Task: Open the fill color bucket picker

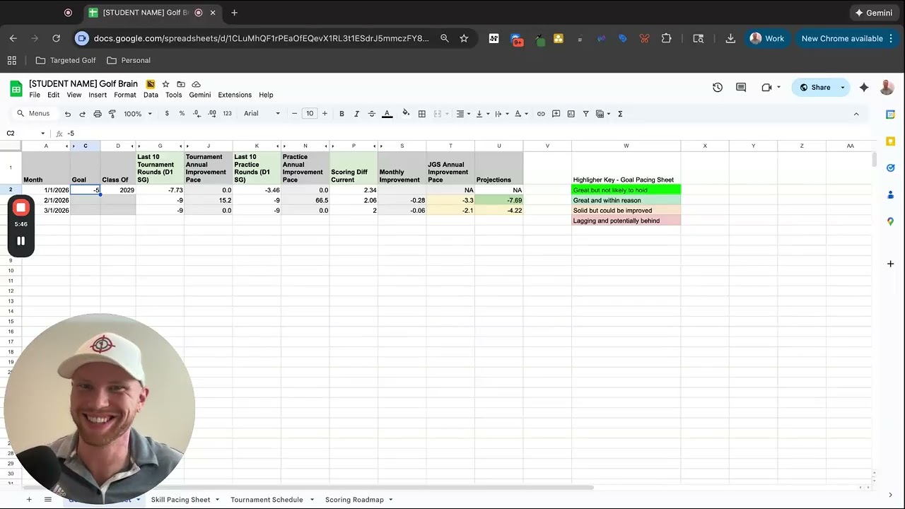Action: coord(406,113)
